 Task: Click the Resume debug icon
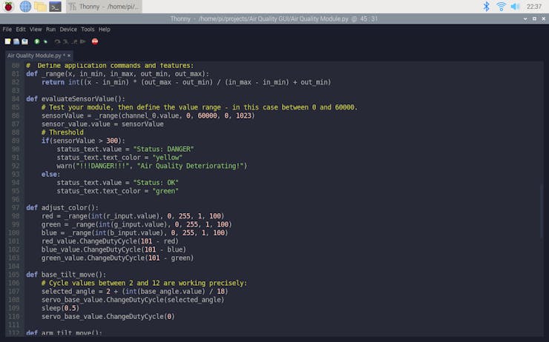coord(83,41)
